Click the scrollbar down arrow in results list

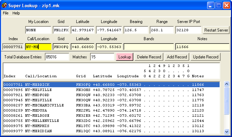point(226,131)
